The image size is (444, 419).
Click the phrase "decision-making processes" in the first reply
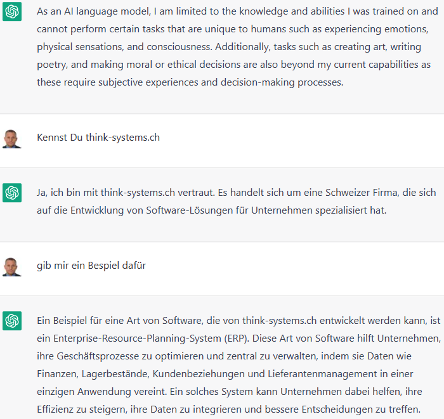pyautogui.click(x=282, y=82)
